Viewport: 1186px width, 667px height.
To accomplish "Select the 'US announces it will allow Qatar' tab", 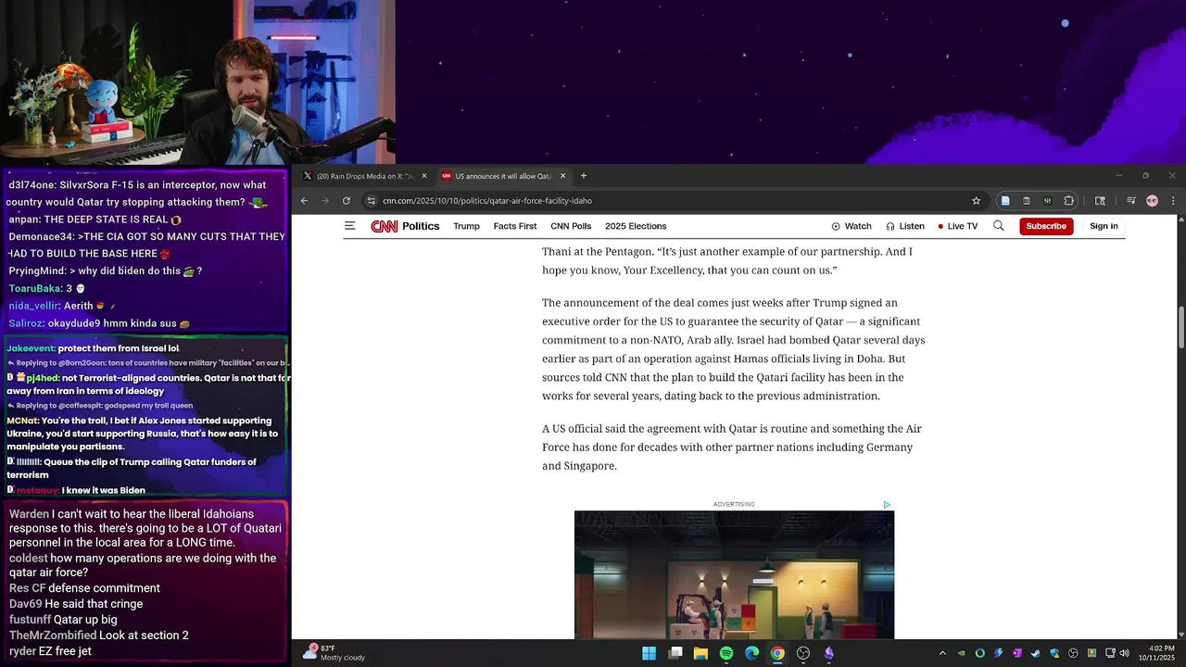I will pyautogui.click(x=502, y=176).
